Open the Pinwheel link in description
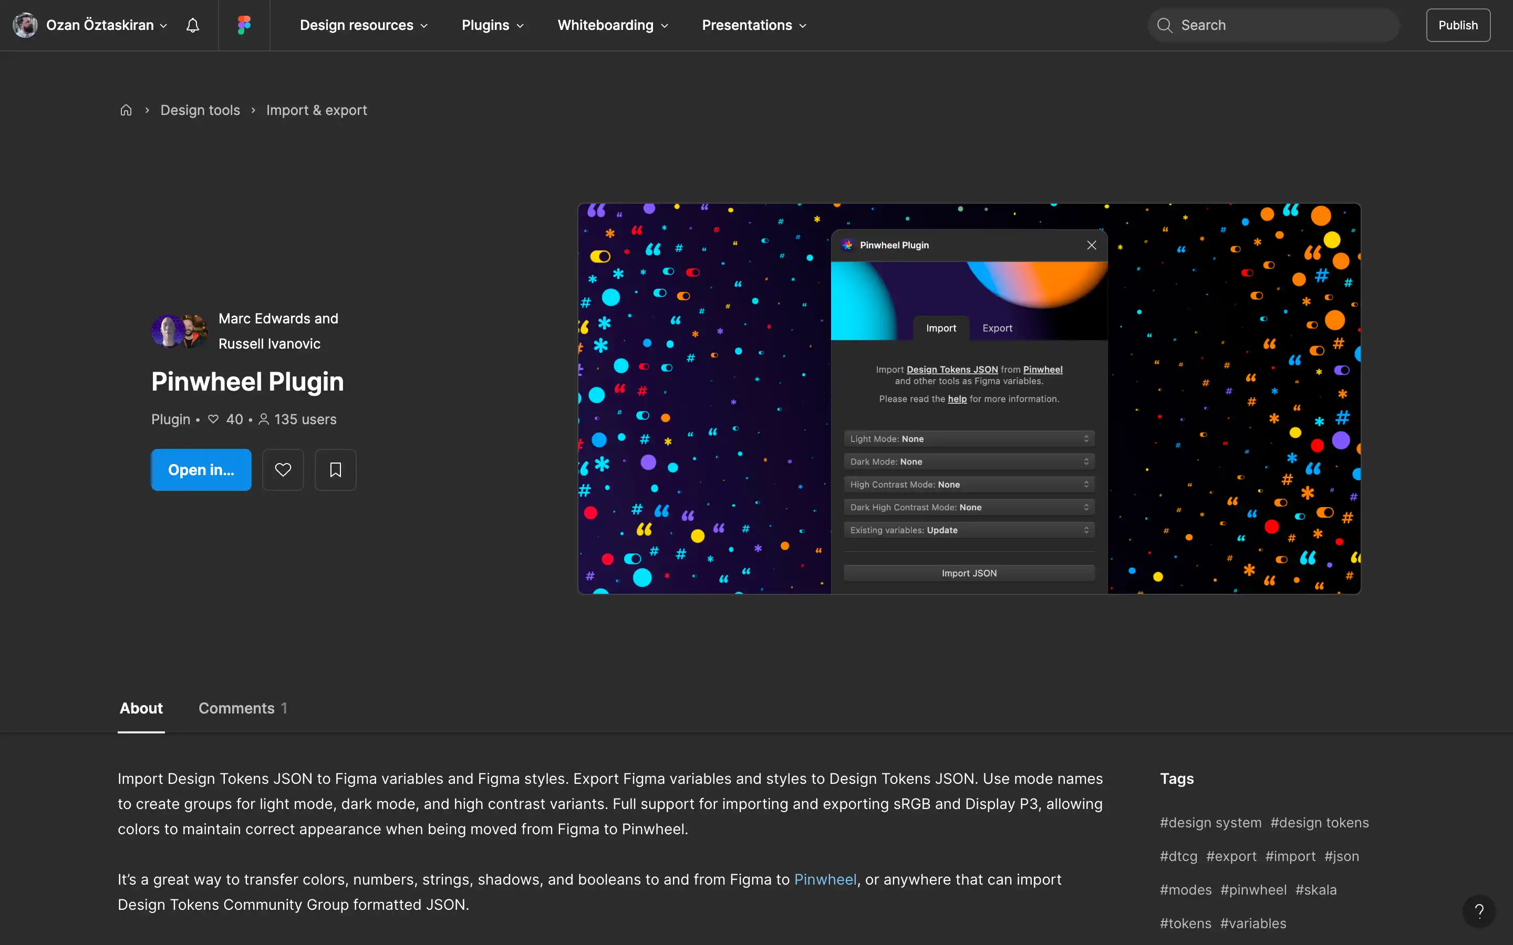The width and height of the screenshot is (1513, 945). [x=825, y=879]
